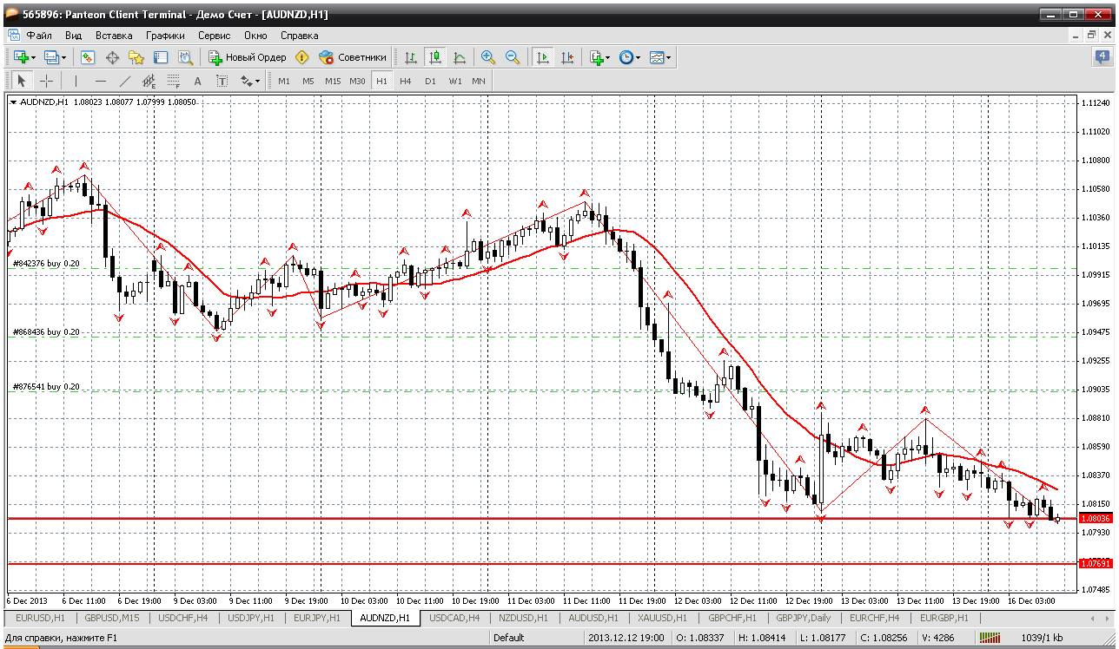Switch timeframe to M15

click(333, 81)
